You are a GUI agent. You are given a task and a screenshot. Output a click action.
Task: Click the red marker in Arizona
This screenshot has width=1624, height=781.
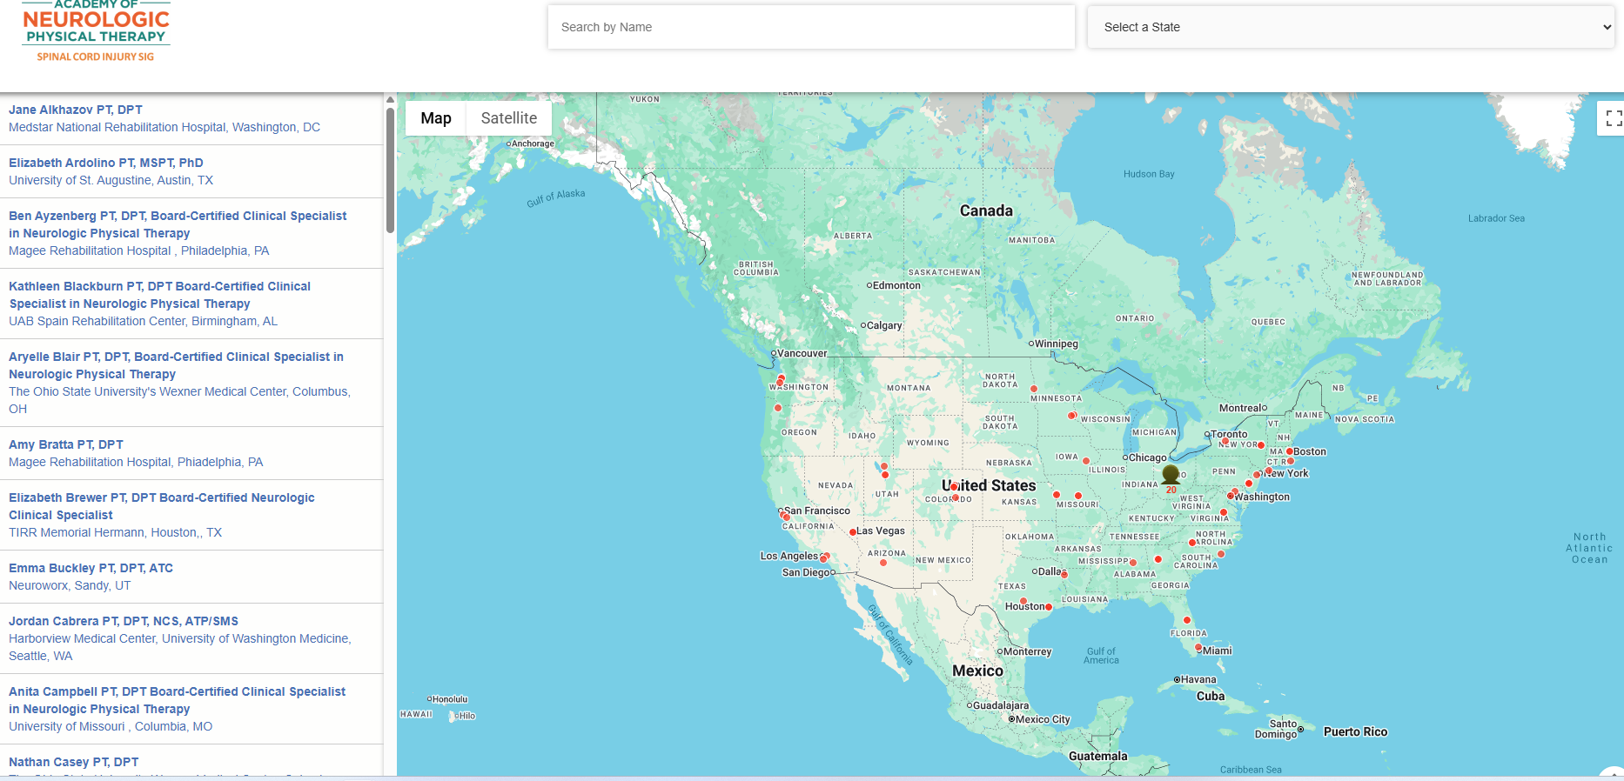click(883, 563)
